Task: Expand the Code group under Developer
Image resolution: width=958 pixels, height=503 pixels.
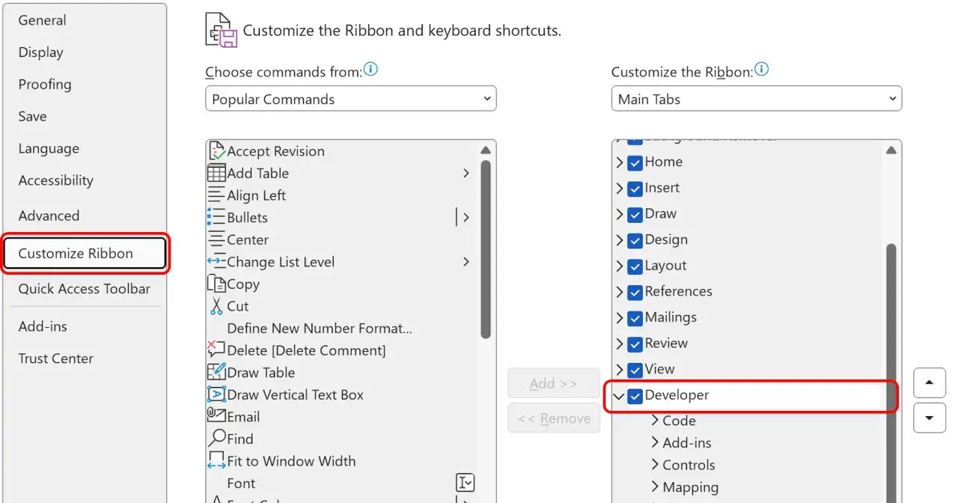Action: coord(655,421)
